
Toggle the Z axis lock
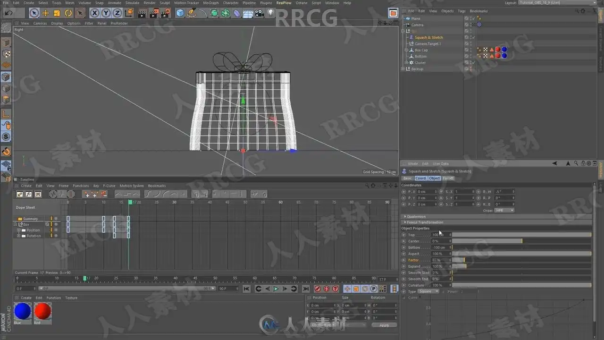coord(117,13)
